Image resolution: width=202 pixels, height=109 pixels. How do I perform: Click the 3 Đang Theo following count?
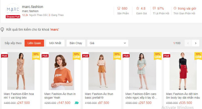point(56,15)
